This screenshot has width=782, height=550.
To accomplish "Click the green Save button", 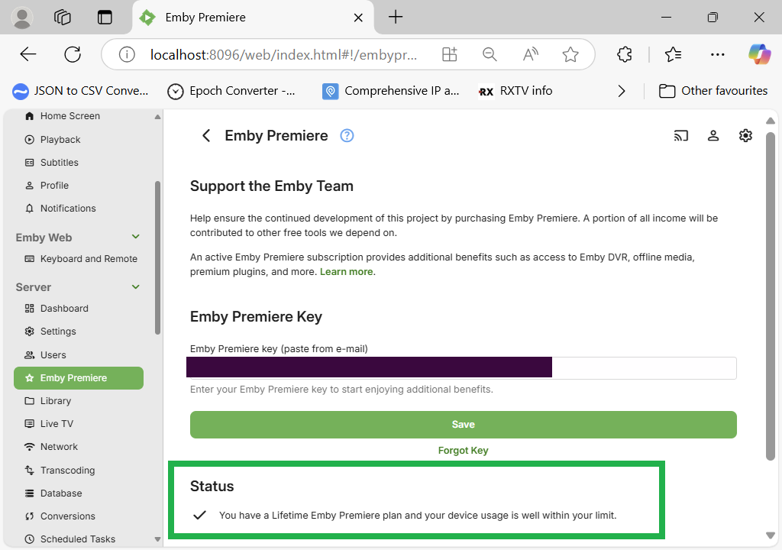I will (463, 425).
